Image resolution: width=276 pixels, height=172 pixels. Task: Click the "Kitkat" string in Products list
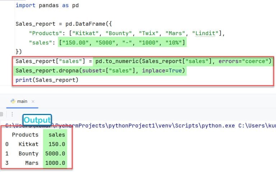pyautogui.click(x=85, y=33)
